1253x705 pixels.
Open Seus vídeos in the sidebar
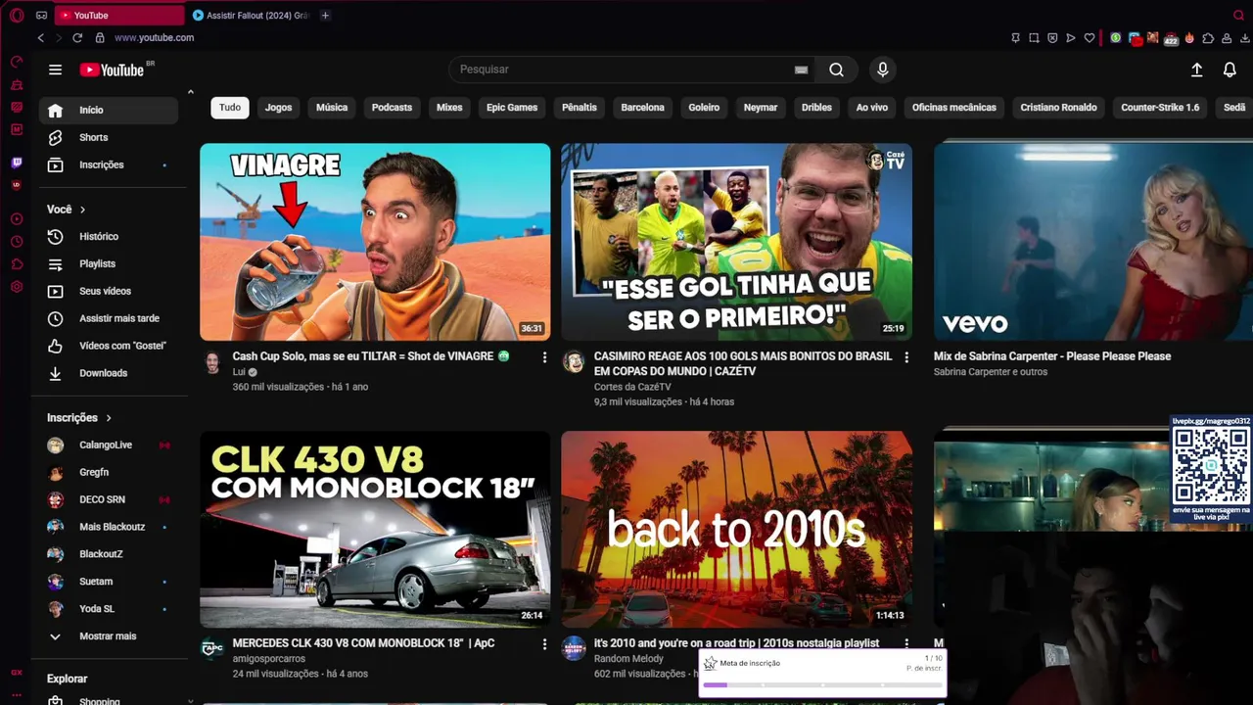click(x=108, y=291)
